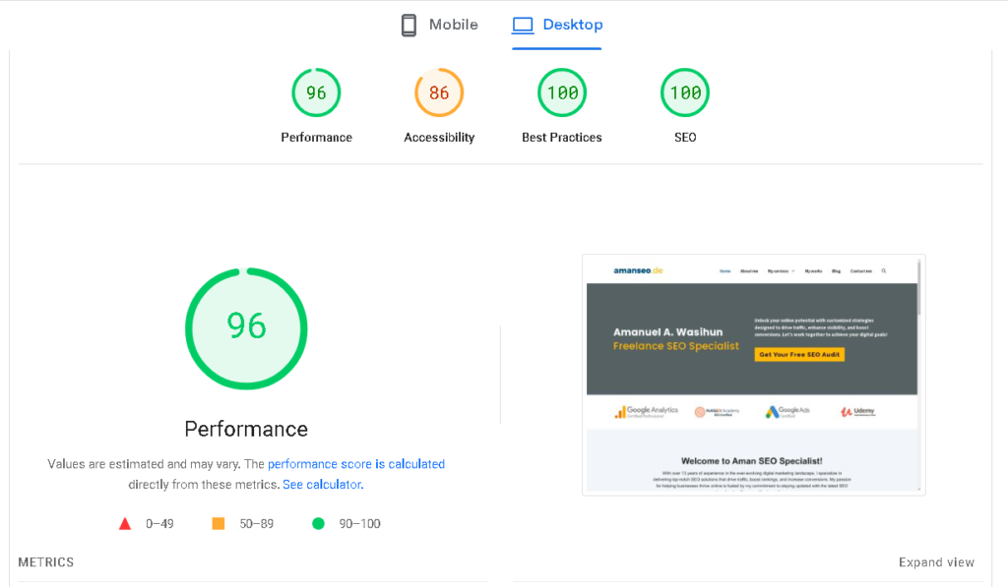This screenshot has height=587, width=1008.
Task: Open the 'See calculator' link
Action: click(323, 484)
